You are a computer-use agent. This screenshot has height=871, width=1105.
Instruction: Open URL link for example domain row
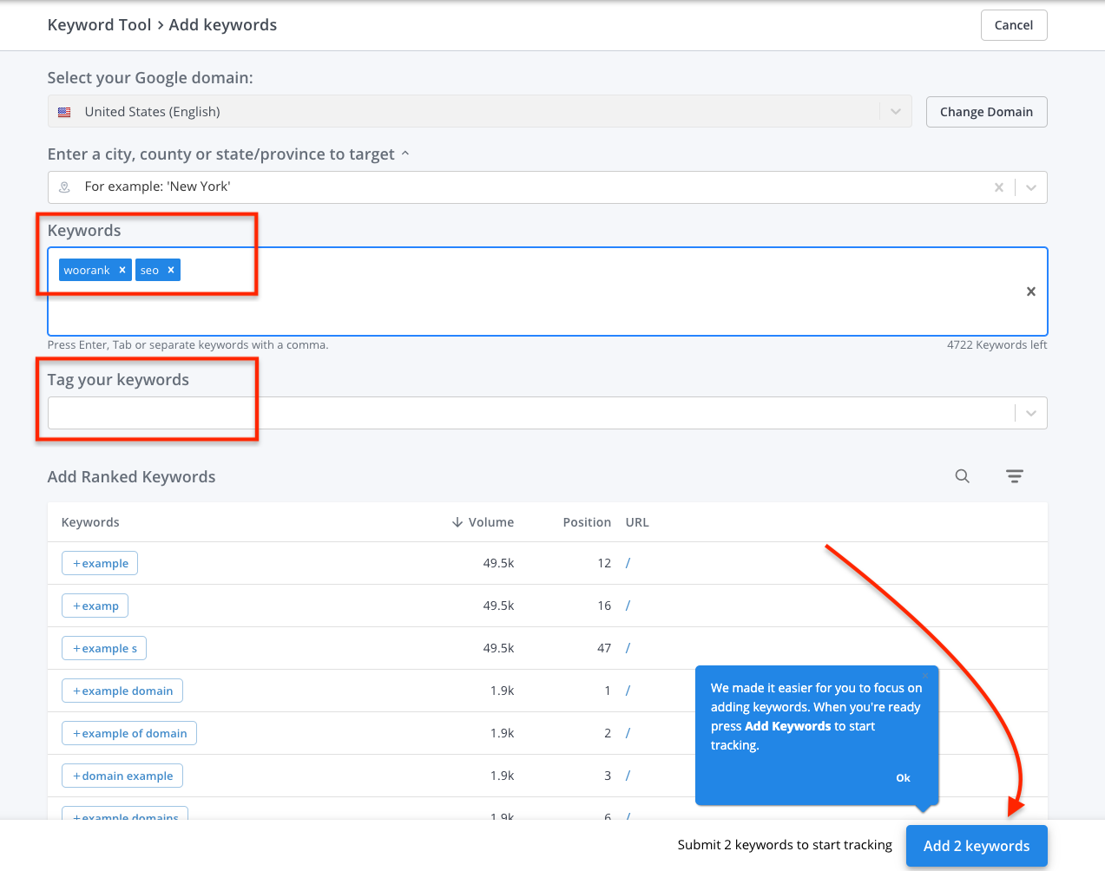[628, 691]
